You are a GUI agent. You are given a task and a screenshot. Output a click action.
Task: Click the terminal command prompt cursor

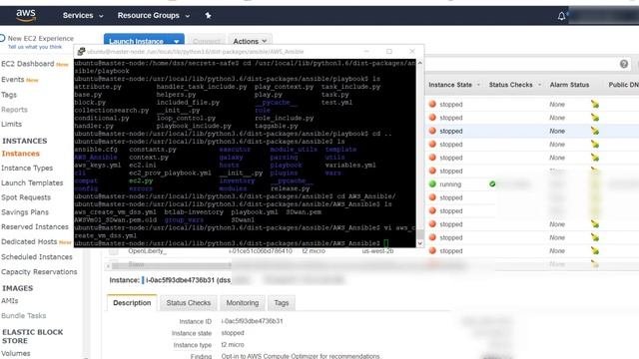coord(385,243)
